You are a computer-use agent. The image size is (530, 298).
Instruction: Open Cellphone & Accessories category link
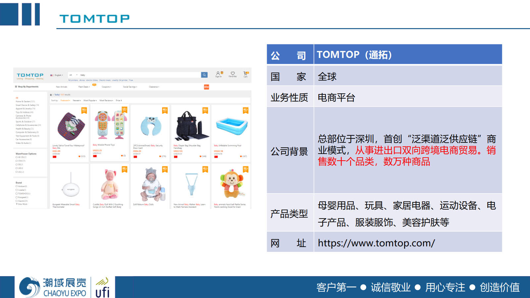(x=28, y=125)
